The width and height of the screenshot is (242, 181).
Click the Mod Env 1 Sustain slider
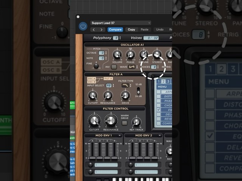coord(107,151)
